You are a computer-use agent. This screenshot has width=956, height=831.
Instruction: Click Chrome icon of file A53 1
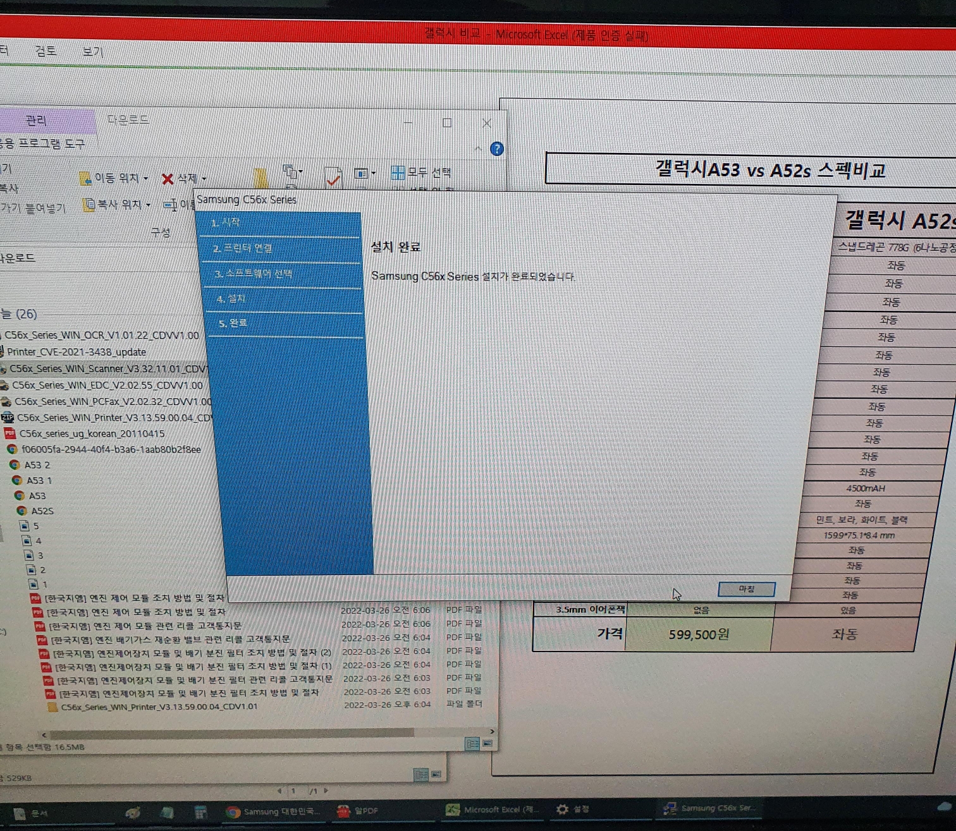point(17,480)
